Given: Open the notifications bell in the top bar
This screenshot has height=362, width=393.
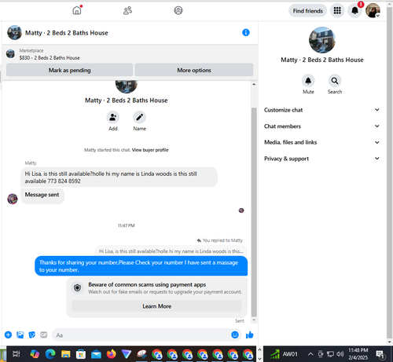Looking at the screenshot, I should 354,11.
